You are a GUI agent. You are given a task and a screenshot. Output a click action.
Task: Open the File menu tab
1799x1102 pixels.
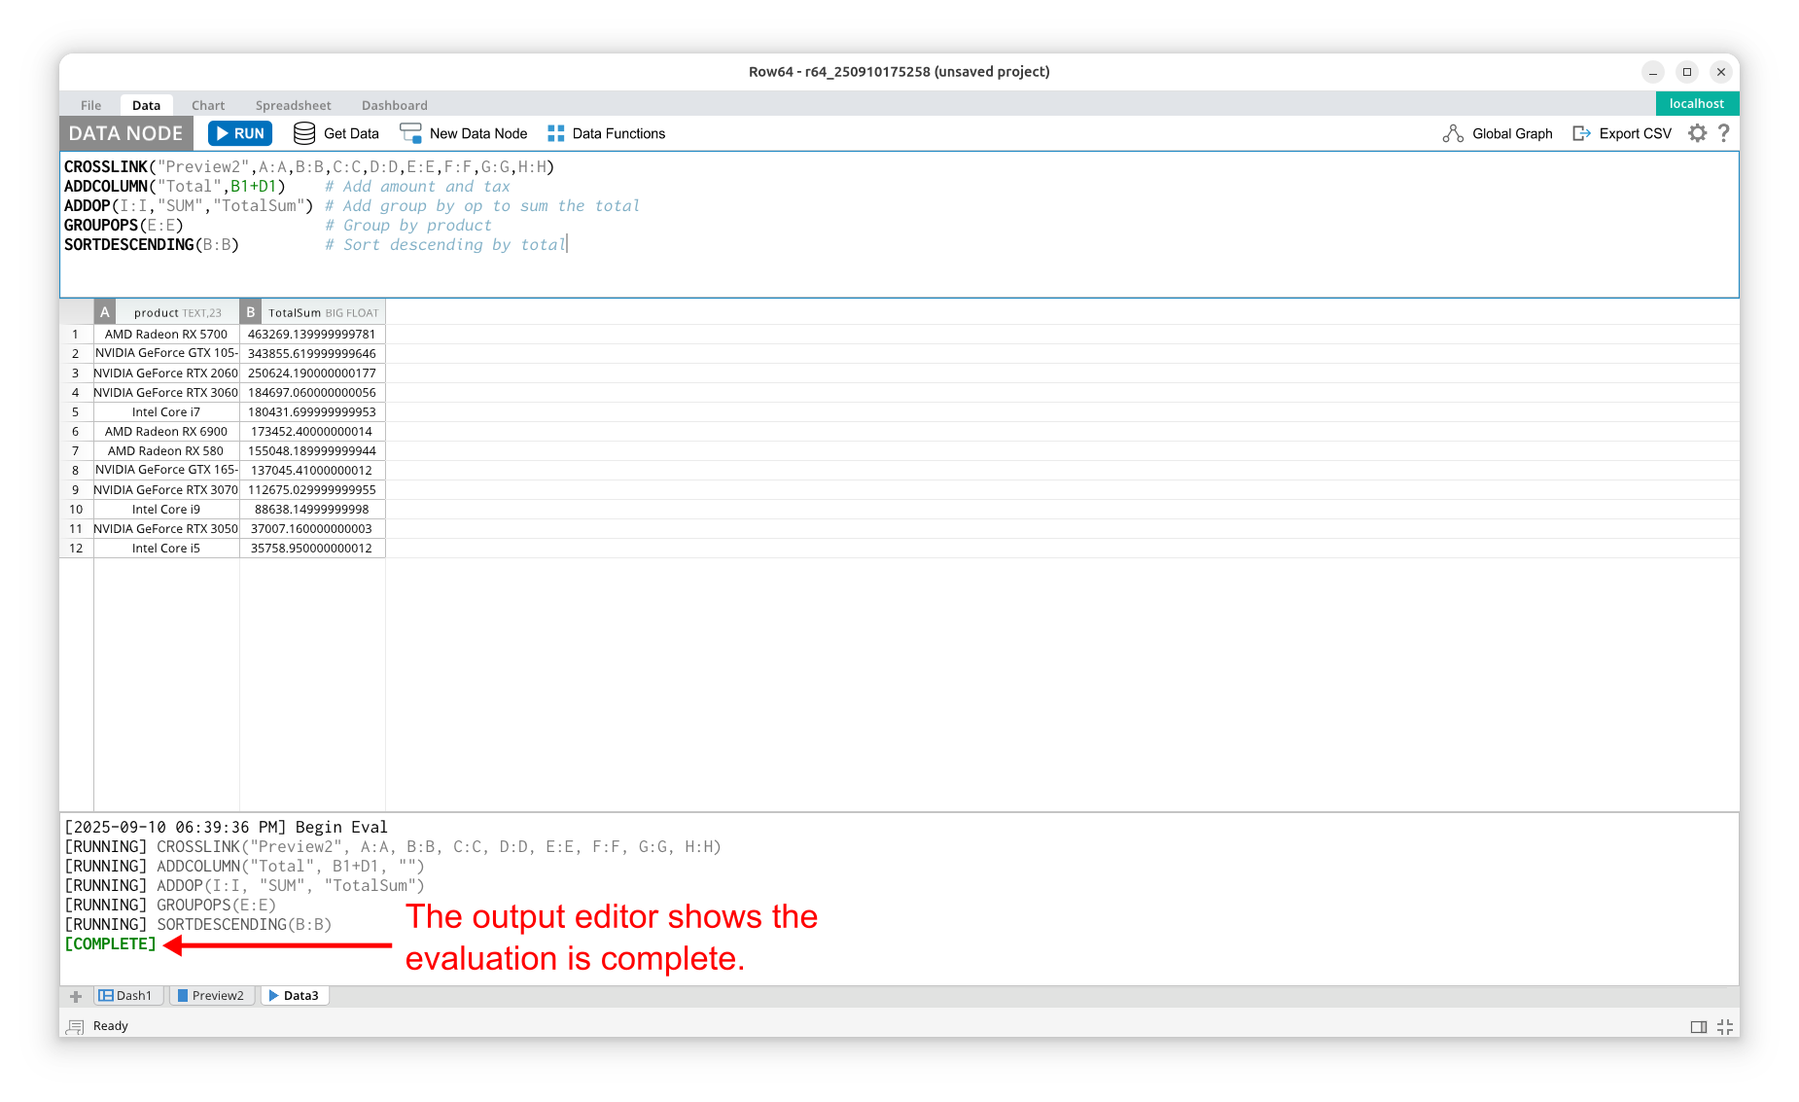90,105
